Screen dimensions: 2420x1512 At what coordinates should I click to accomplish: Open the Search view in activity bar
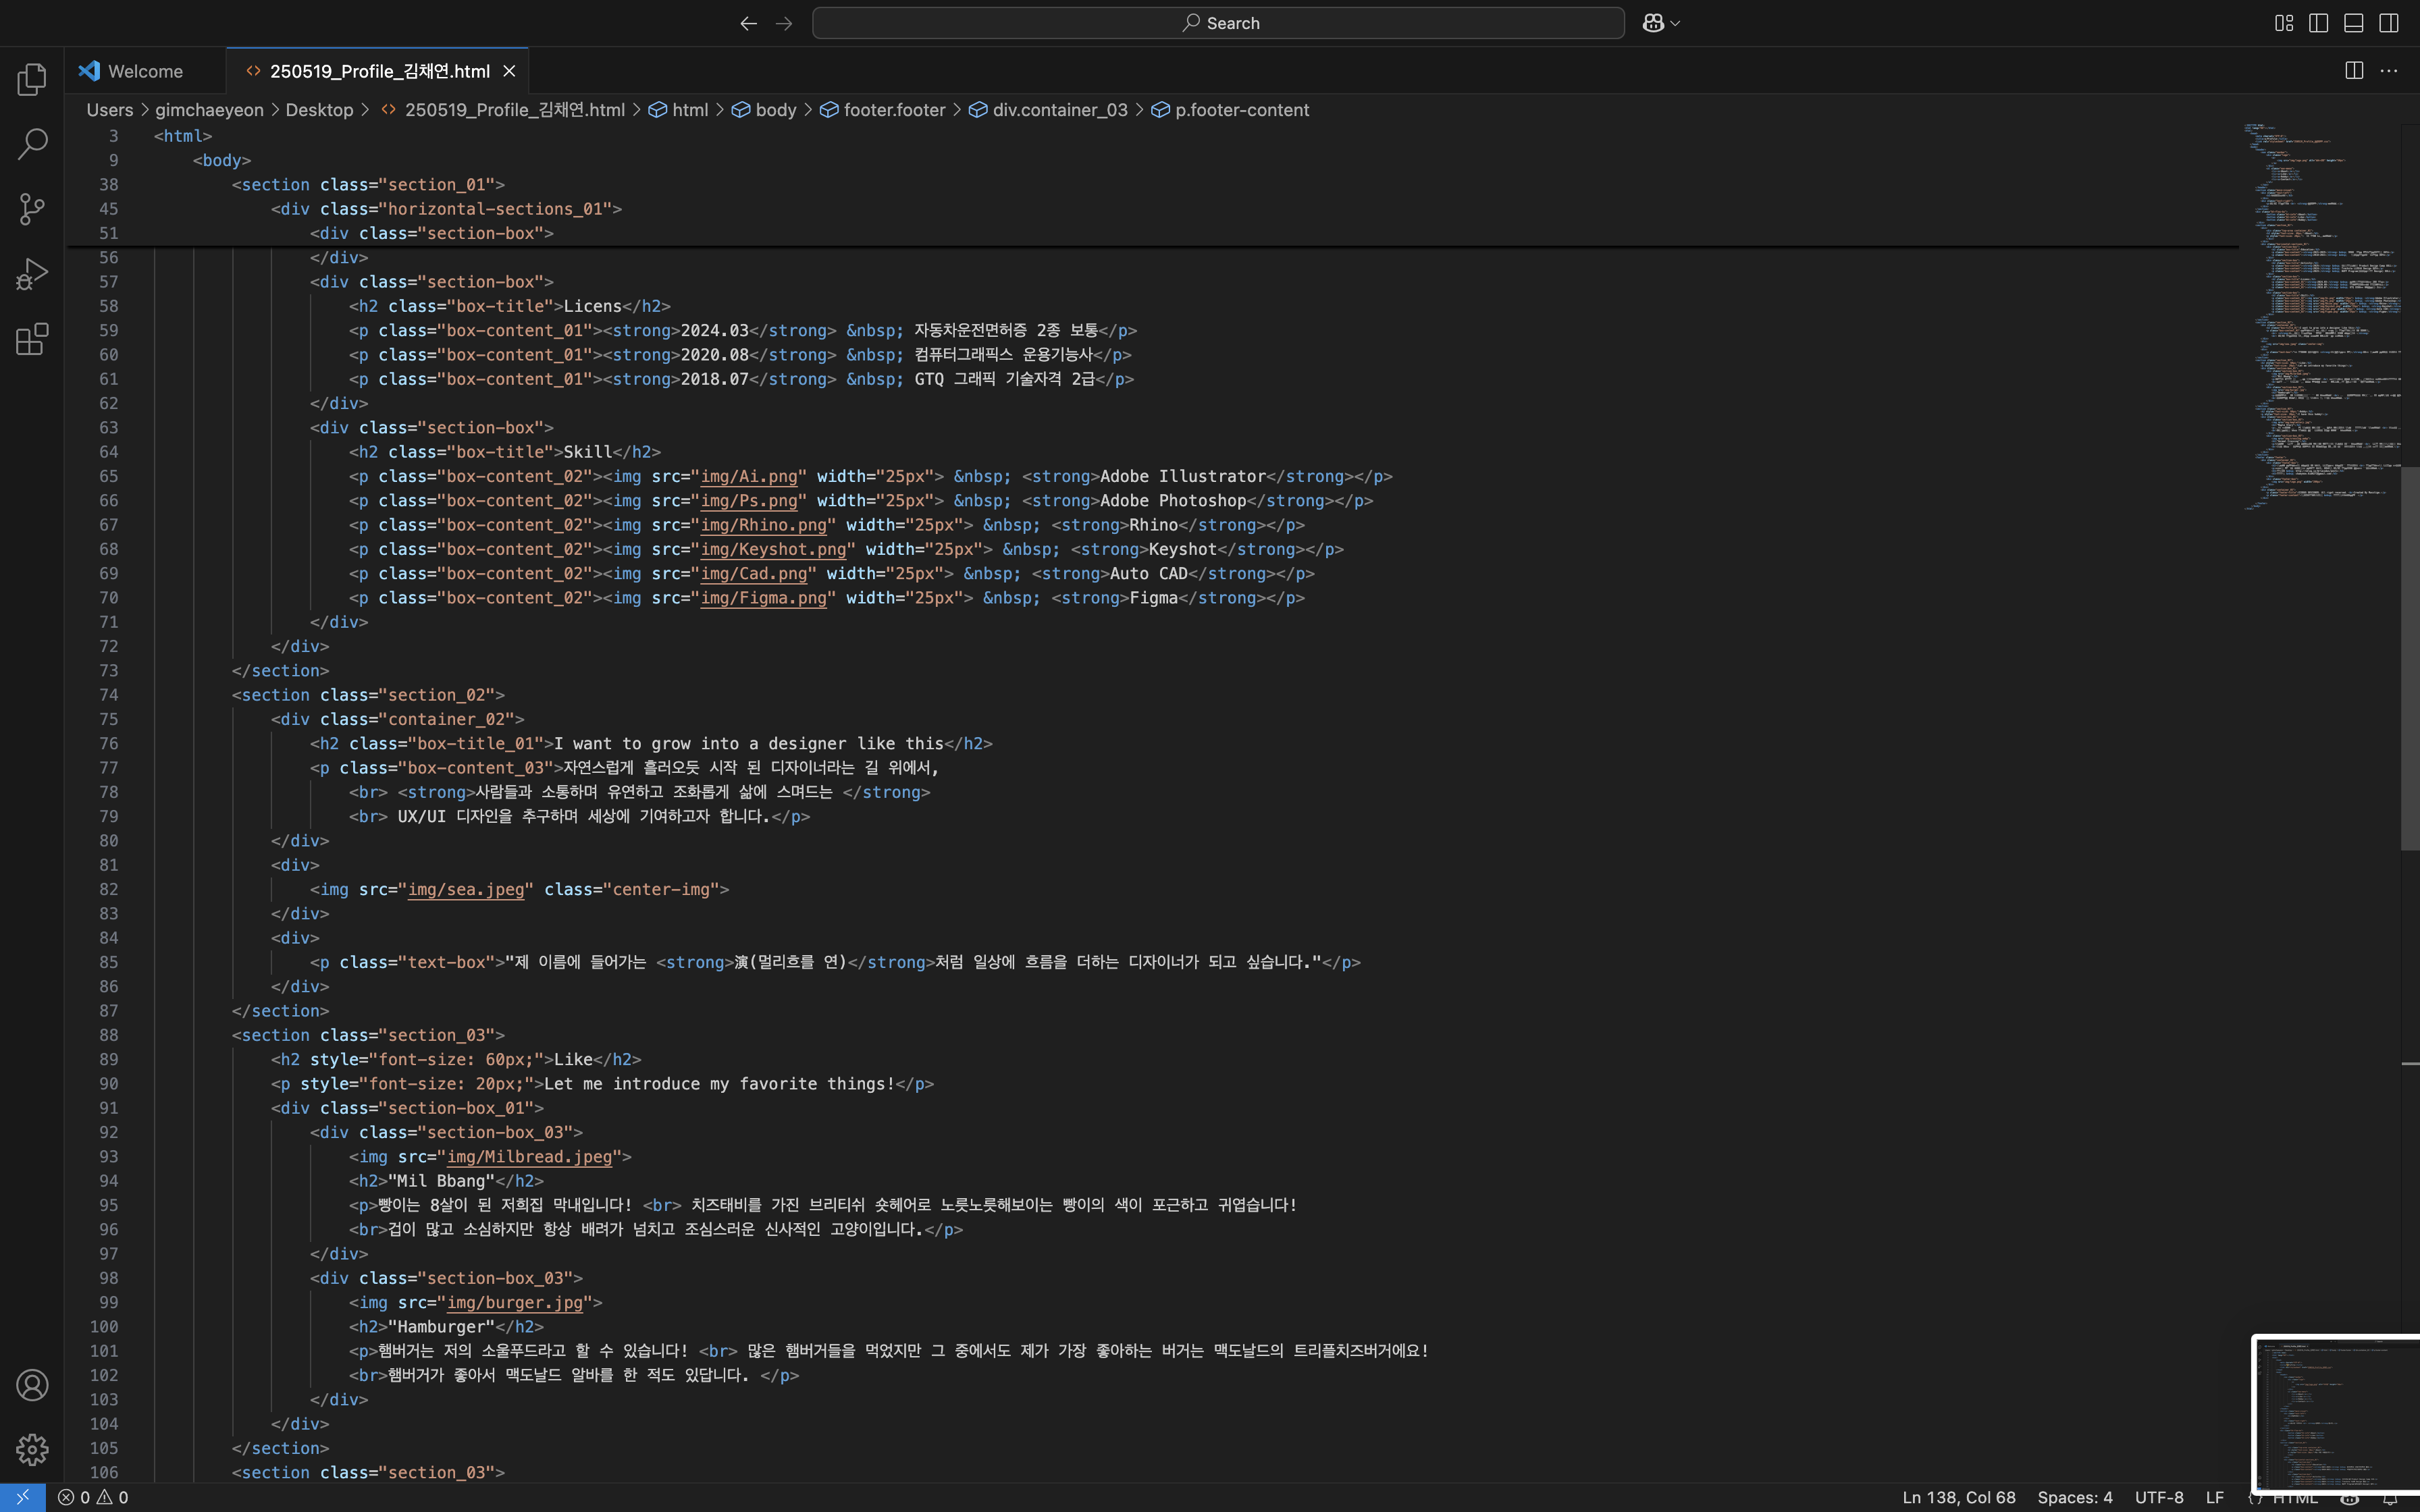click(x=32, y=144)
